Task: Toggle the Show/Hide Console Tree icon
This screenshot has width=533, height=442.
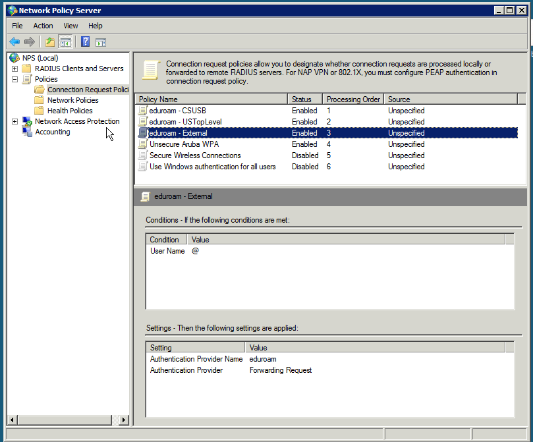Action: [66, 42]
